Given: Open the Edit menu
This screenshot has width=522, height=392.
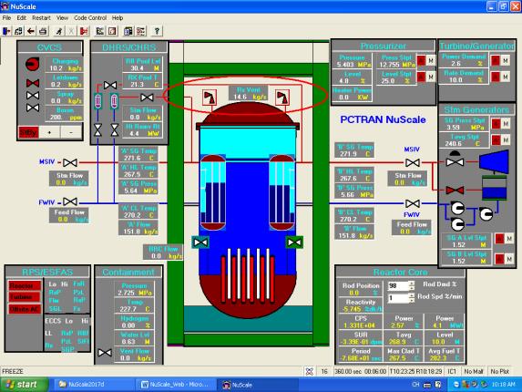Looking at the screenshot, I should [x=21, y=17].
